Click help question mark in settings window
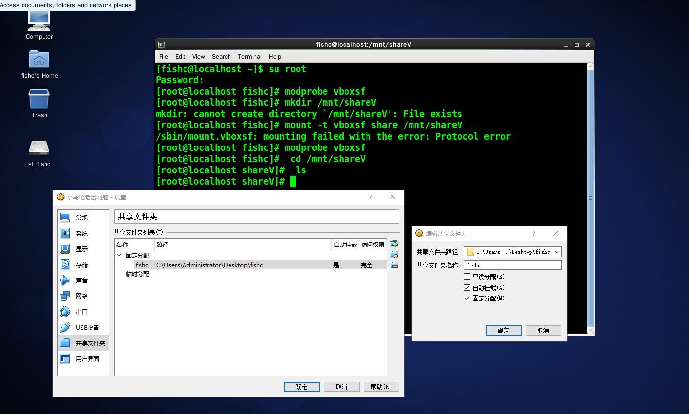The image size is (689, 414). click(370, 197)
